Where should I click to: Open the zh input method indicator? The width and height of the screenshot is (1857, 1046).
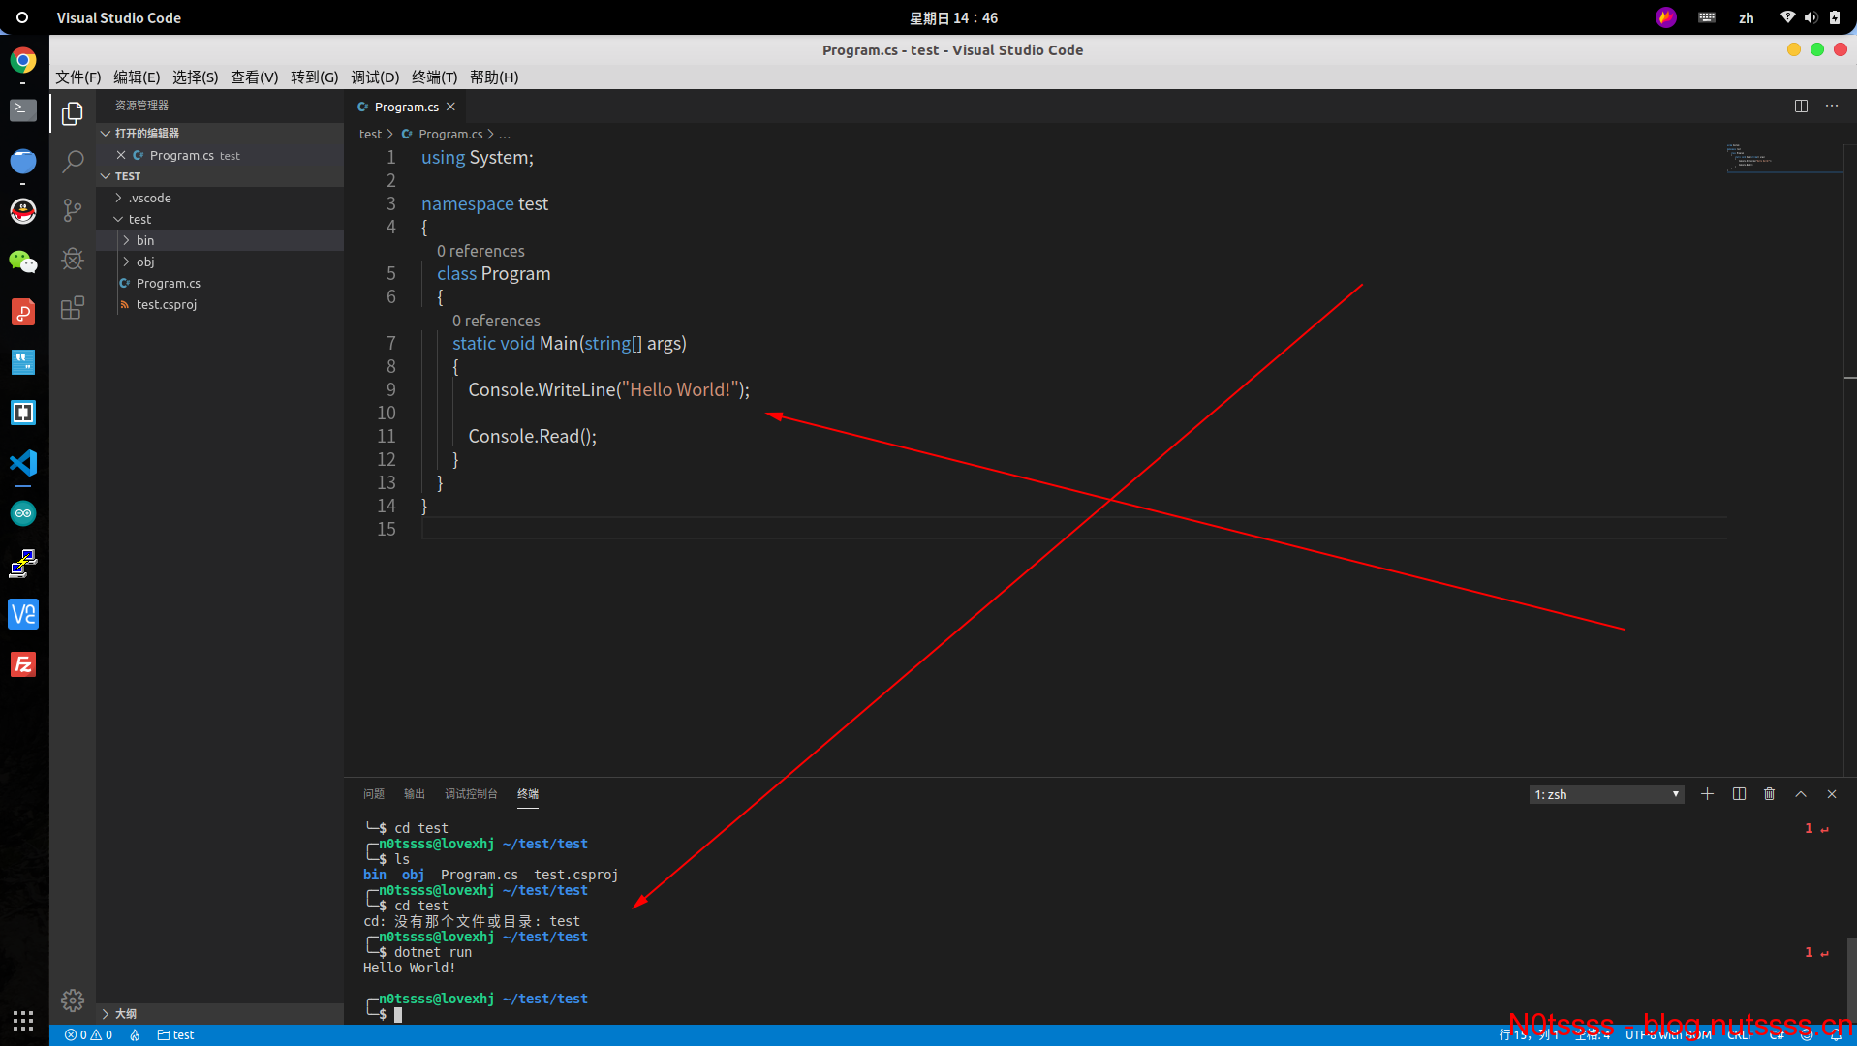pos(1747,17)
